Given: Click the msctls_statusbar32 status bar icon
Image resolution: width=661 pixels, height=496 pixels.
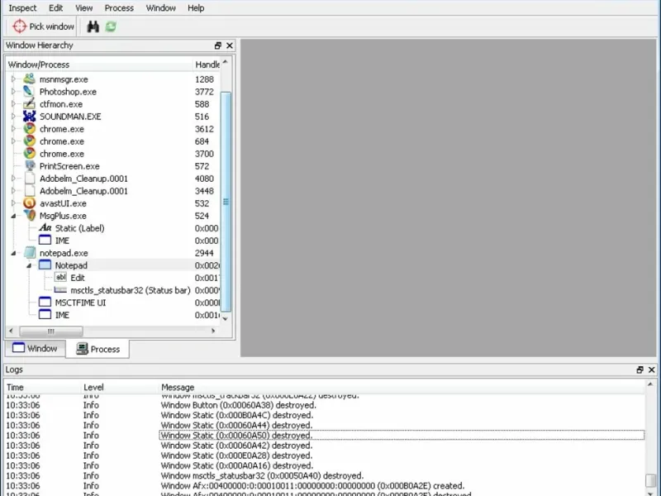Looking at the screenshot, I should coord(60,290).
